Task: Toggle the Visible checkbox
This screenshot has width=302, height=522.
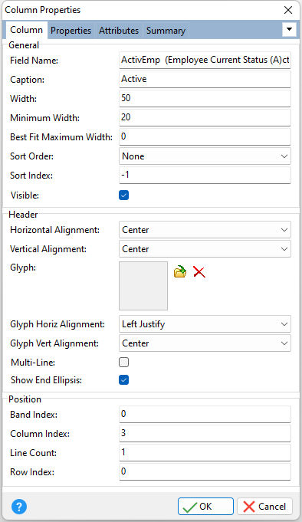Action: click(124, 195)
